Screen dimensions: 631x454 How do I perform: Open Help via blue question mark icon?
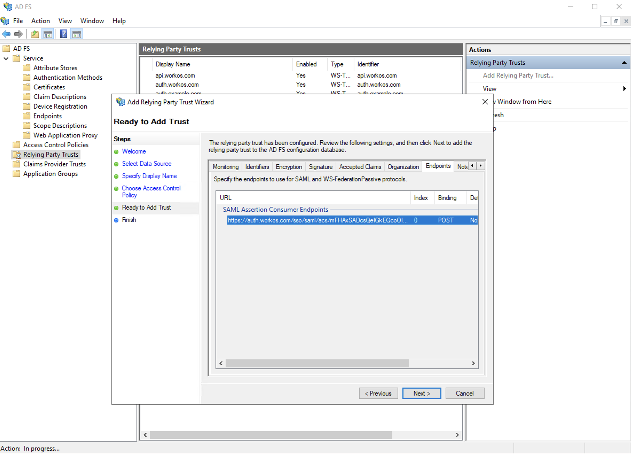point(64,34)
